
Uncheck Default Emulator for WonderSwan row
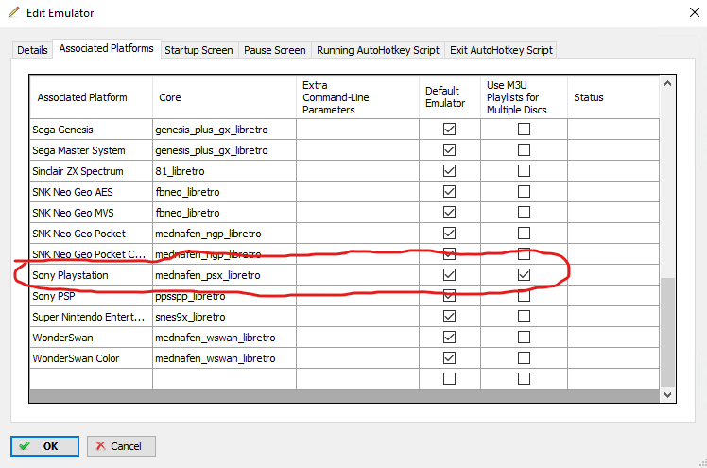tap(449, 338)
